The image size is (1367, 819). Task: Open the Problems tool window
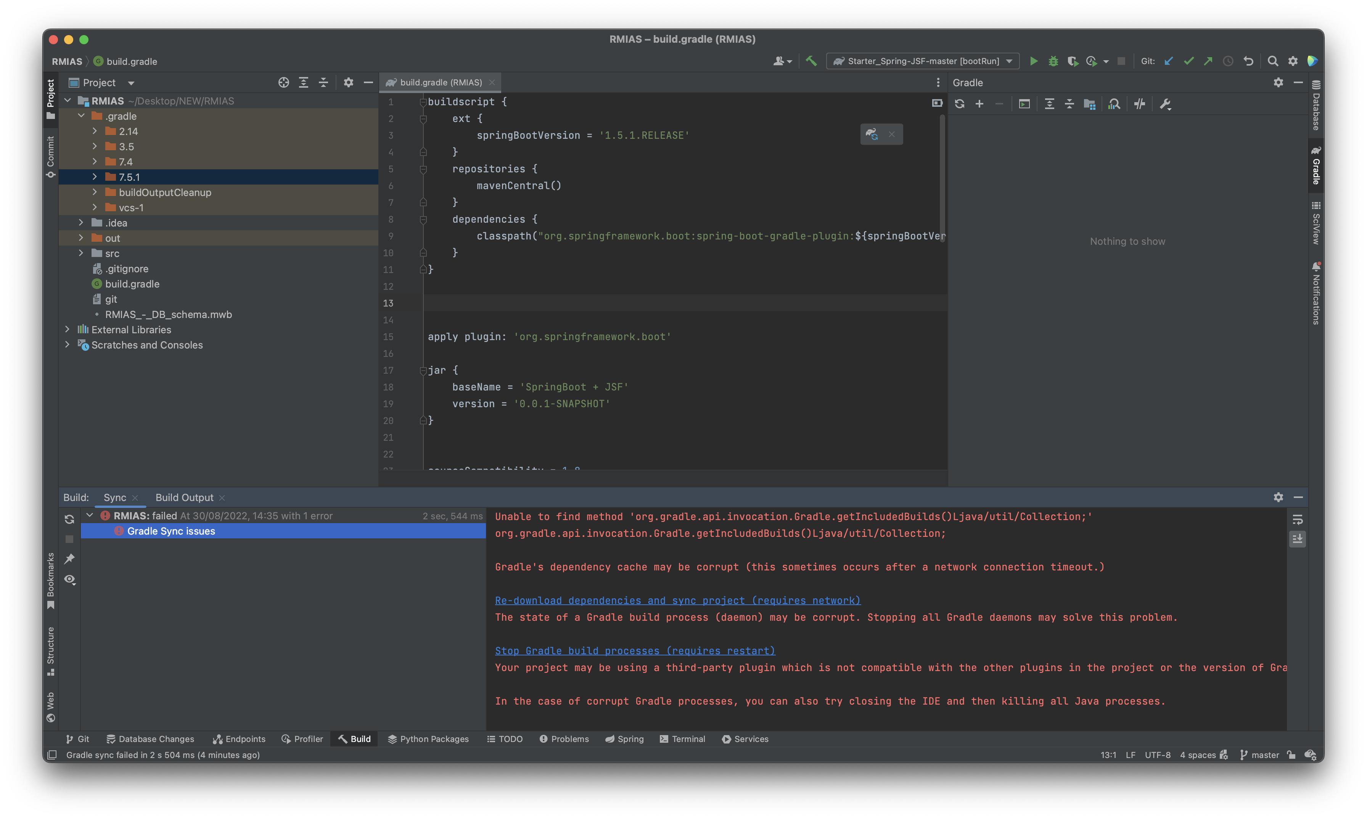[x=564, y=739]
